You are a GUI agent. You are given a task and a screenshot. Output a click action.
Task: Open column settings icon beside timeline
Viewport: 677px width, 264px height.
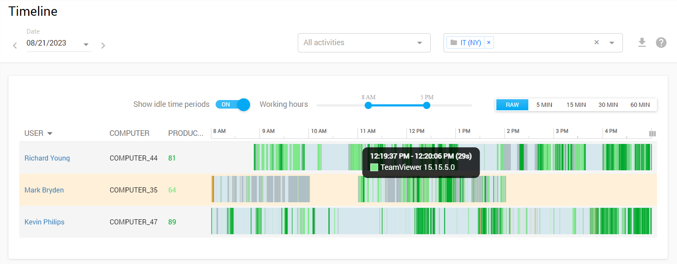click(652, 134)
